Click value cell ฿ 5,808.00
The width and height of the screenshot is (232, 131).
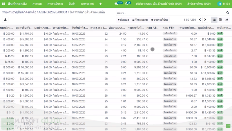(x=26, y=39)
